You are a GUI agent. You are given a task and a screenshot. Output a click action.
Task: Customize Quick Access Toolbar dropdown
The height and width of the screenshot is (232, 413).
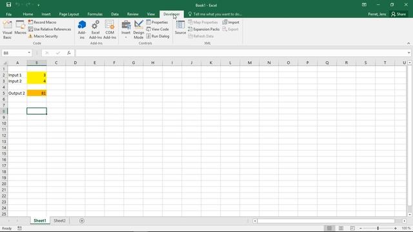click(39, 5)
